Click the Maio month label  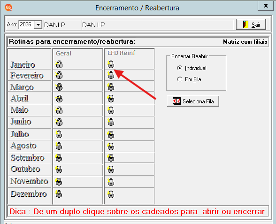click(19, 110)
